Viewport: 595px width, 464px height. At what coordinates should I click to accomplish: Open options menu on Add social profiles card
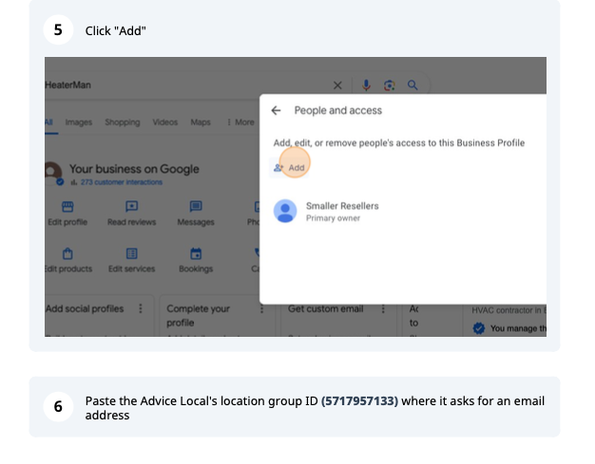[141, 308]
